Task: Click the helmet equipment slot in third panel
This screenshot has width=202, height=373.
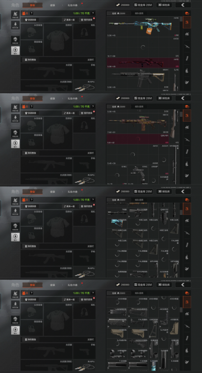Action: (32, 217)
